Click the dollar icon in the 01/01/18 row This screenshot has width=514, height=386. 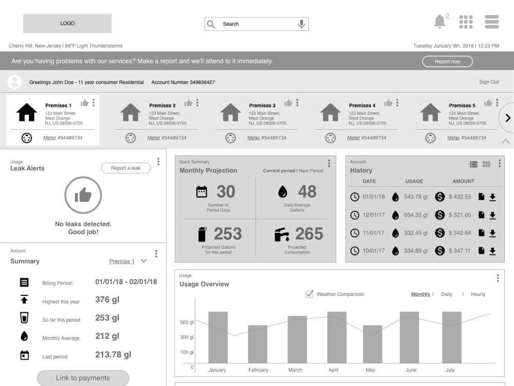tap(439, 197)
